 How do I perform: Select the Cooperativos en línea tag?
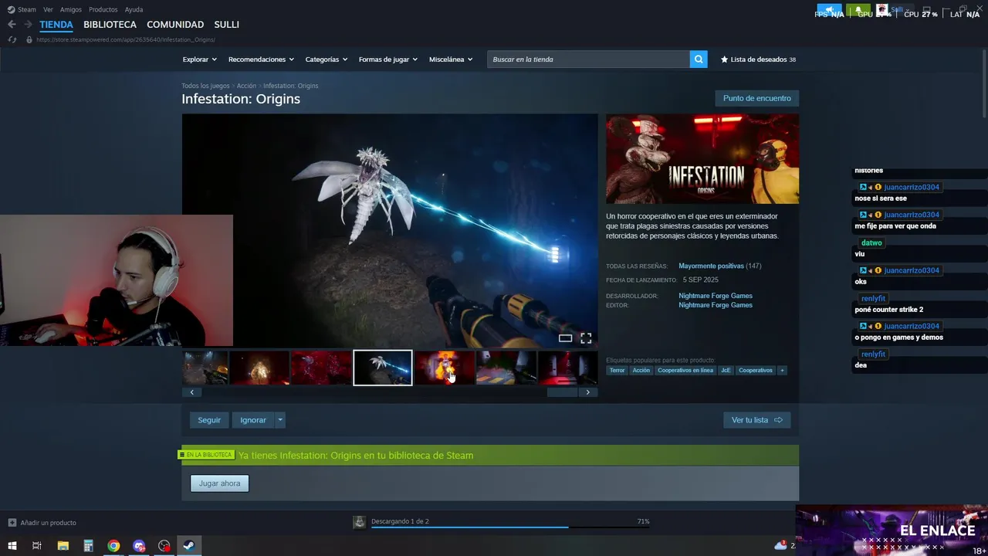click(x=685, y=371)
